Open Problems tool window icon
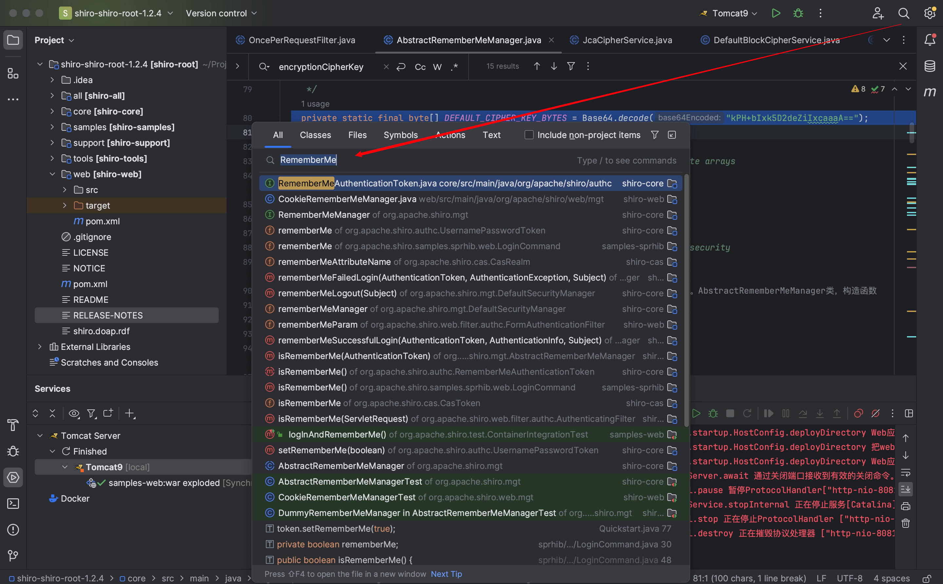943x584 pixels. pyautogui.click(x=13, y=529)
